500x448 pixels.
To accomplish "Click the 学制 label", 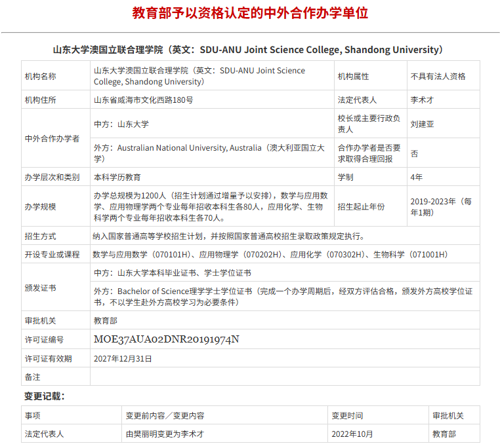I will [x=345, y=177].
